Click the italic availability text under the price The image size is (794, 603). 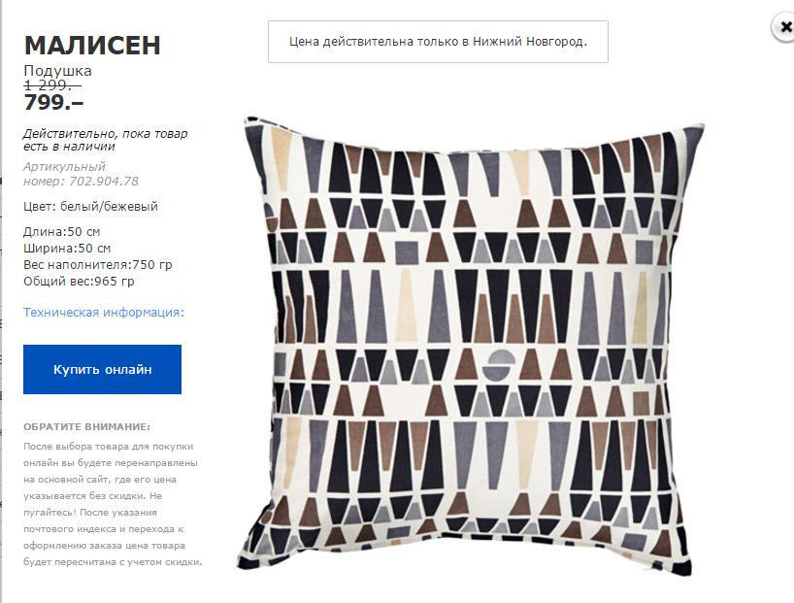(106, 140)
